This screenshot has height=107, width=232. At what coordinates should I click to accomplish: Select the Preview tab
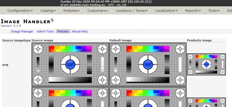(63, 31)
